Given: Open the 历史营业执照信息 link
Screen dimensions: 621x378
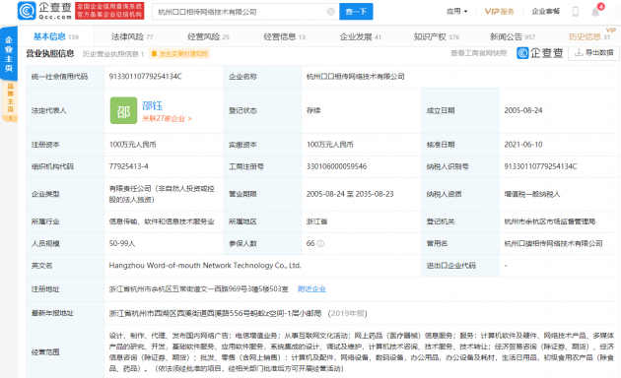Looking at the screenshot, I should (113, 54).
